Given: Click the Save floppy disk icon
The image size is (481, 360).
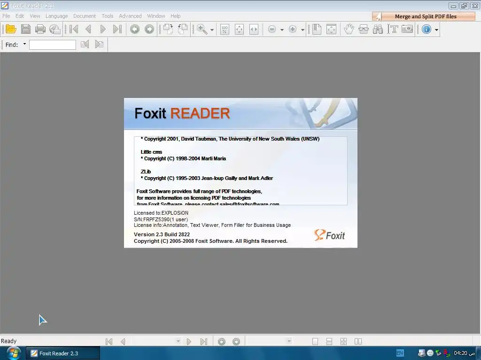Looking at the screenshot, I should coord(26,29).
